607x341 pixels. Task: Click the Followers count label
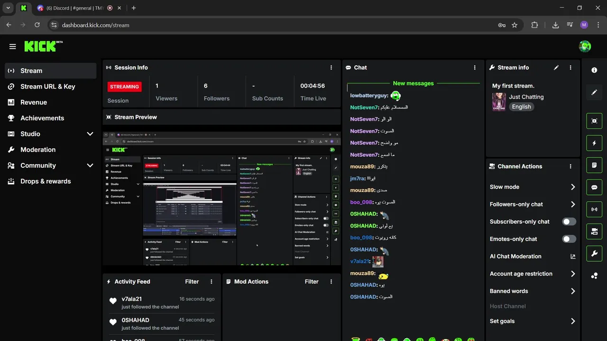(x=217, y=99)
